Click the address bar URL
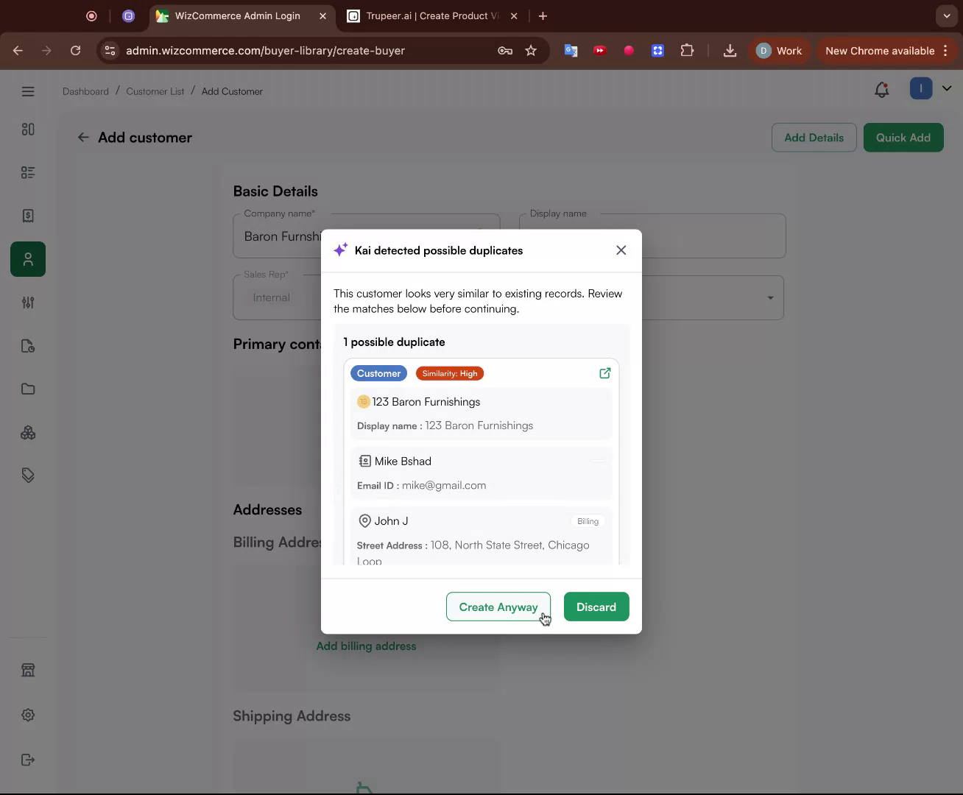The width and height of the screenshot is (963, 795). (265, 51)
